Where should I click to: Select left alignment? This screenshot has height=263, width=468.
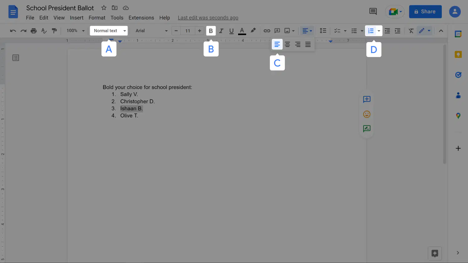click(x=277, y=45)
